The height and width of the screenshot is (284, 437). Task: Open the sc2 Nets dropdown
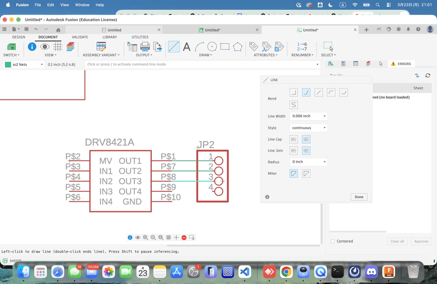(x=23, y=64)
